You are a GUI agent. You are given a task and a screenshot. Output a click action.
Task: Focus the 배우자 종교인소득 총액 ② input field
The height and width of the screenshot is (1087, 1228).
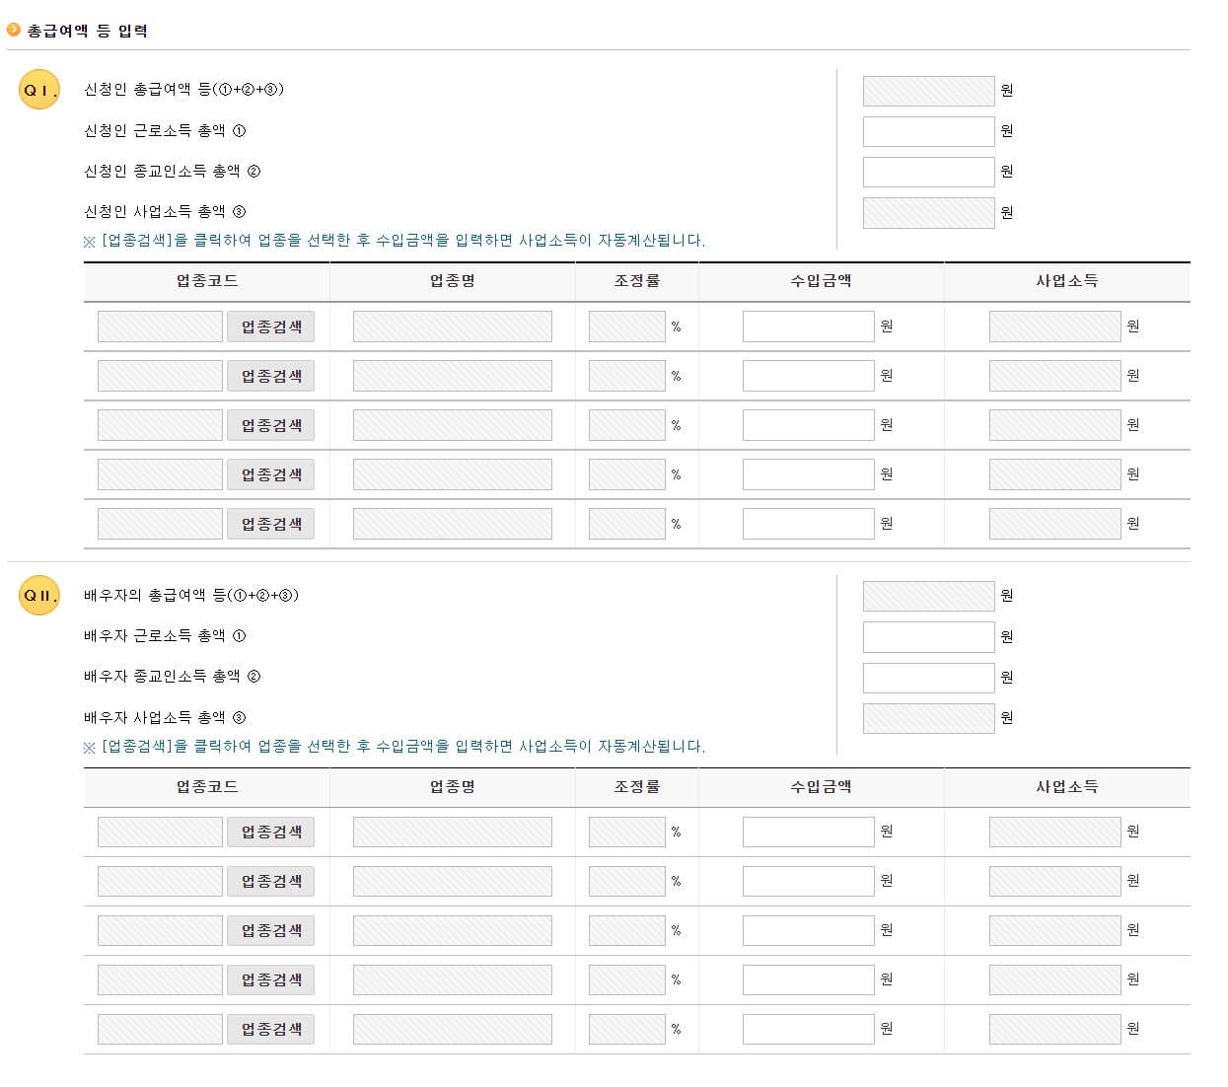(x=928, y=678)
